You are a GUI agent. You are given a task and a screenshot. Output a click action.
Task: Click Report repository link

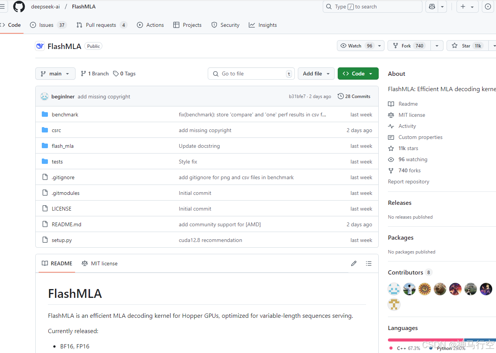point(409,181)
